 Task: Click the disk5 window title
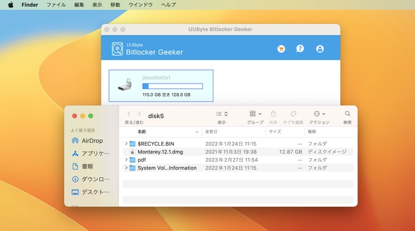(x=156, y=116)
